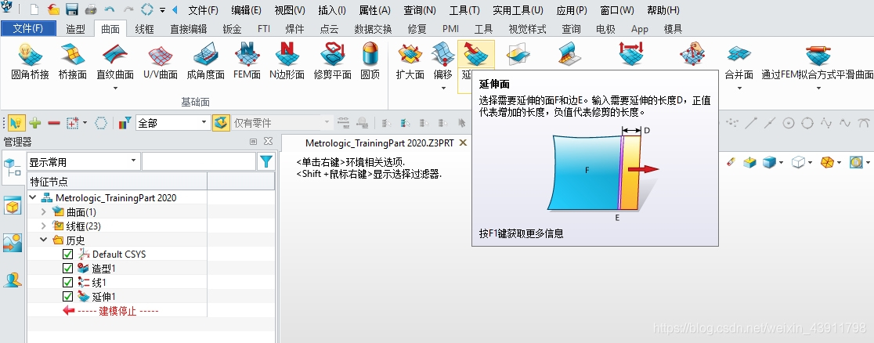Click the Save floppy disk icon

click(72, 9)
